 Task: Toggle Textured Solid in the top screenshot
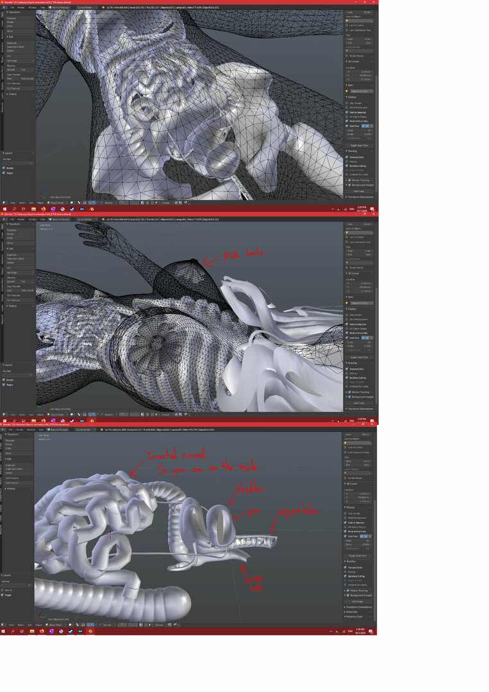pyautogui.click(x=347, y=157)
